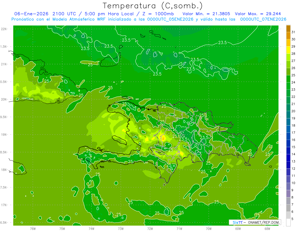Click the 'Valor Min. = 21.3805' value
This screenshot has width=300, height=232.
tap(206, 14)
